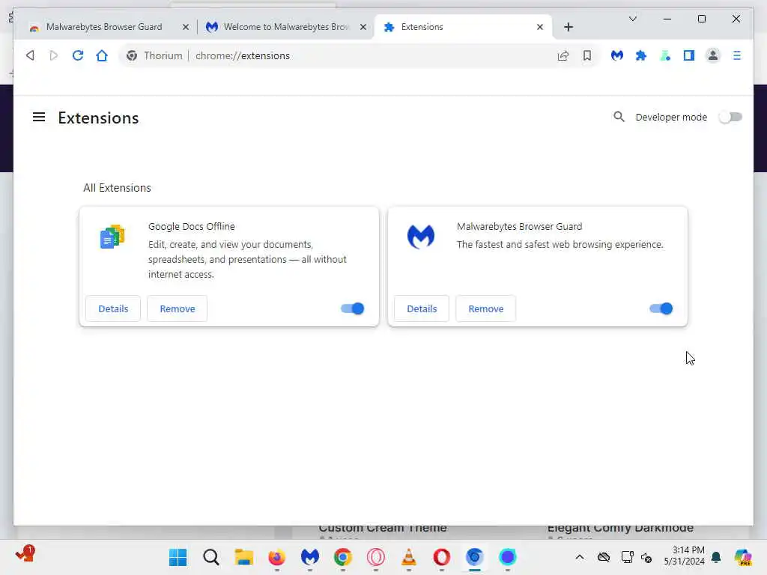Share this page using the share icon
Screen dimensions: 767x575
pos(563,55)
